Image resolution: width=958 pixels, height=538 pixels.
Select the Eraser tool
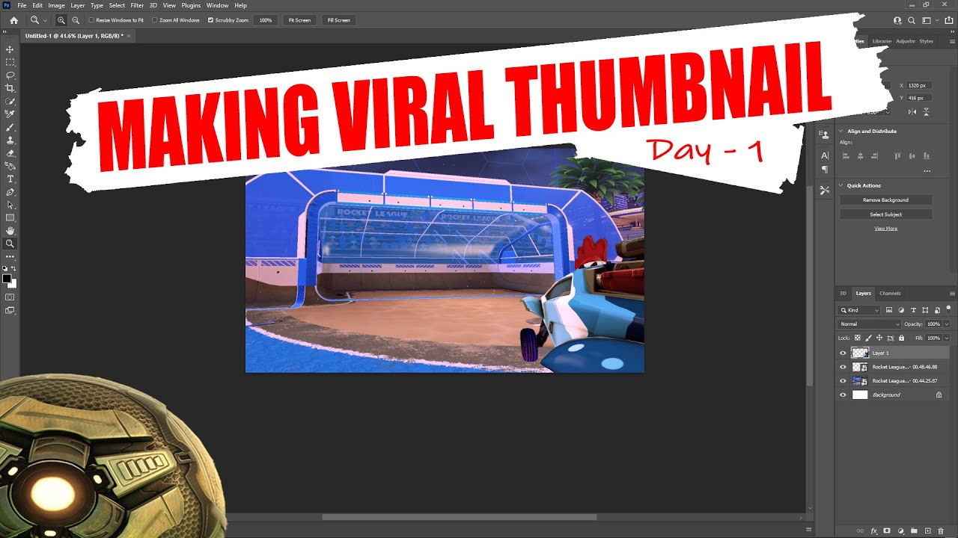pos(10,153)
